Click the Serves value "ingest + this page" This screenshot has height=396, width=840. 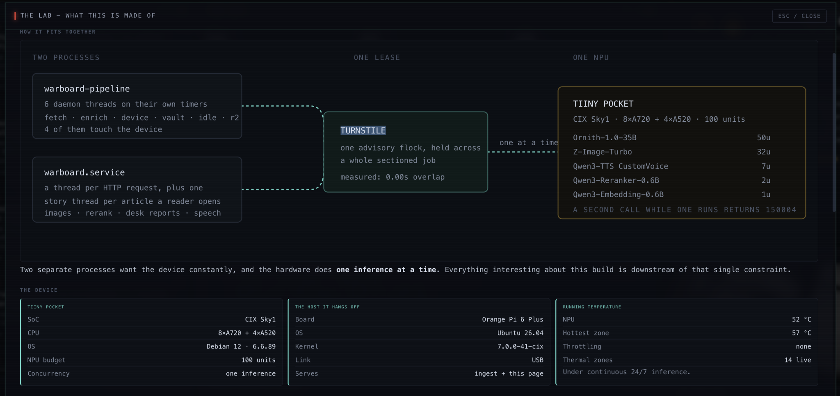(509, 373)
